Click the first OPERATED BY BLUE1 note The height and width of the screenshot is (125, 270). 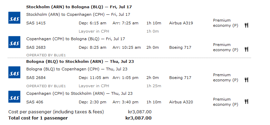(x=46, y=55)
